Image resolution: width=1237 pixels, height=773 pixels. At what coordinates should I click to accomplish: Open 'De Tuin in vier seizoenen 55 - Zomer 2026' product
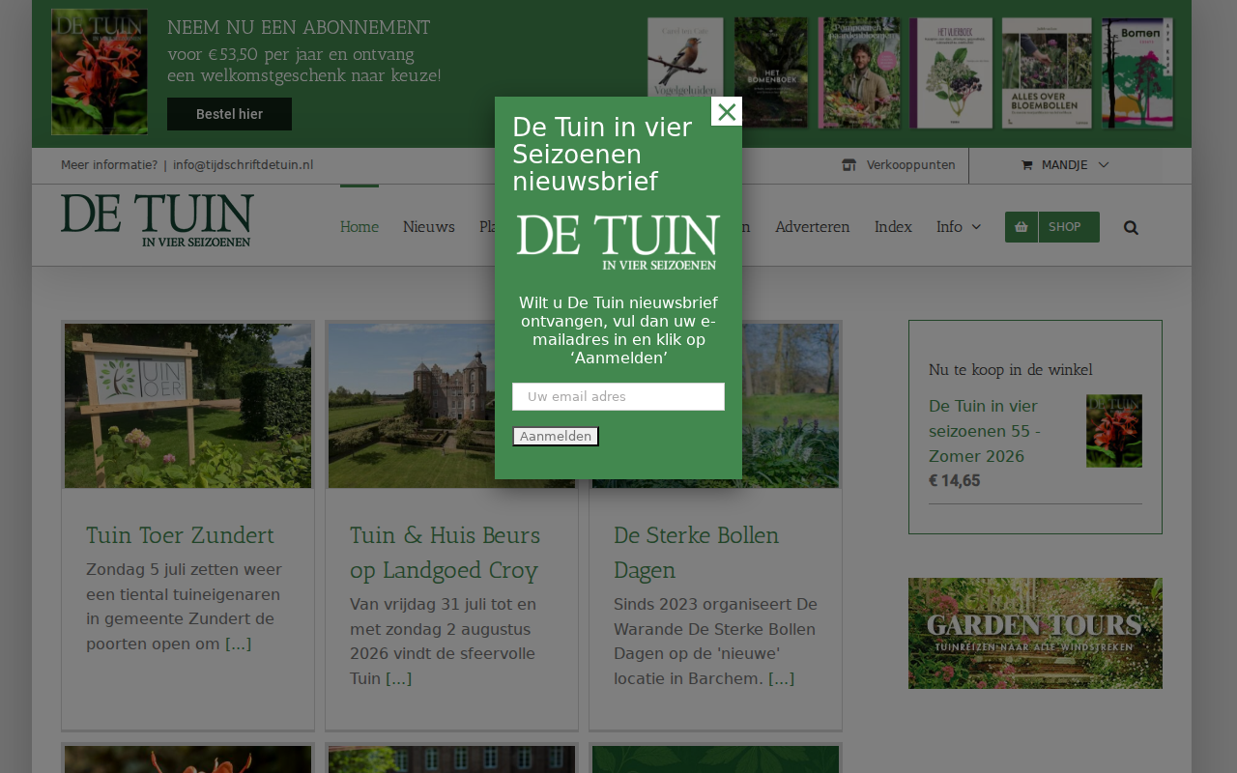(x=985, y=431)
